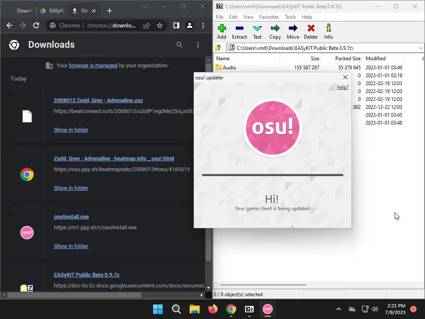Show hidden system tray icons

(x=339, y=309)
